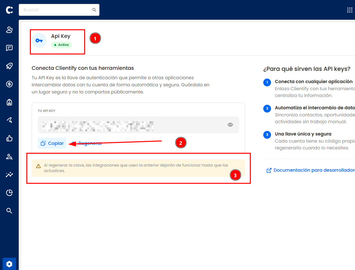Click heading Conecta Clientify con tus herramientas
Screen dimensions: 355x270
[83, 68]
